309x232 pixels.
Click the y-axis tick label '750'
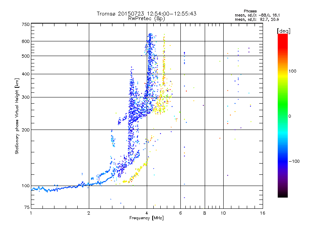26,24
